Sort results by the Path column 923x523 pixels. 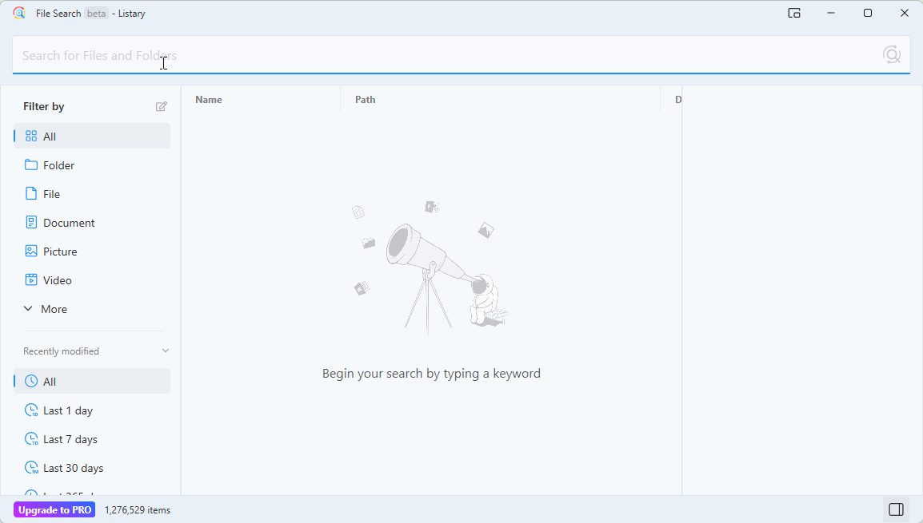point(365,99)
